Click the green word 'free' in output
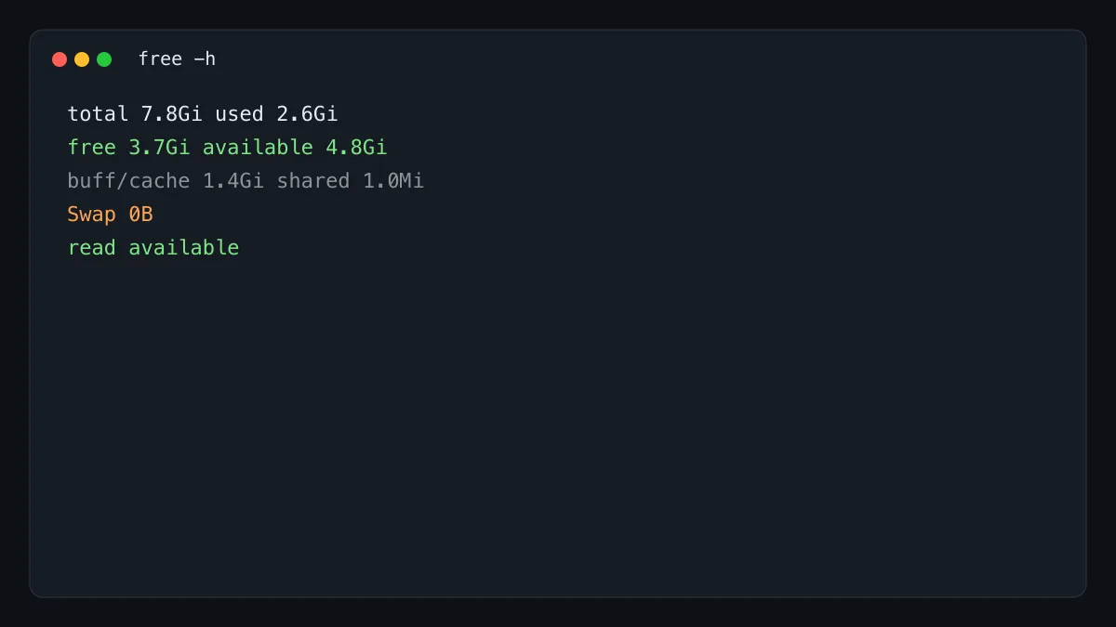 tap(92, 148)
